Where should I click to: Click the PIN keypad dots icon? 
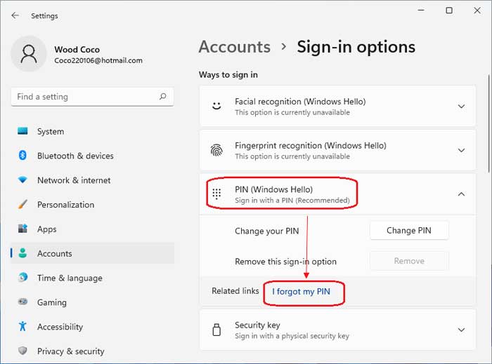(216, 194)
